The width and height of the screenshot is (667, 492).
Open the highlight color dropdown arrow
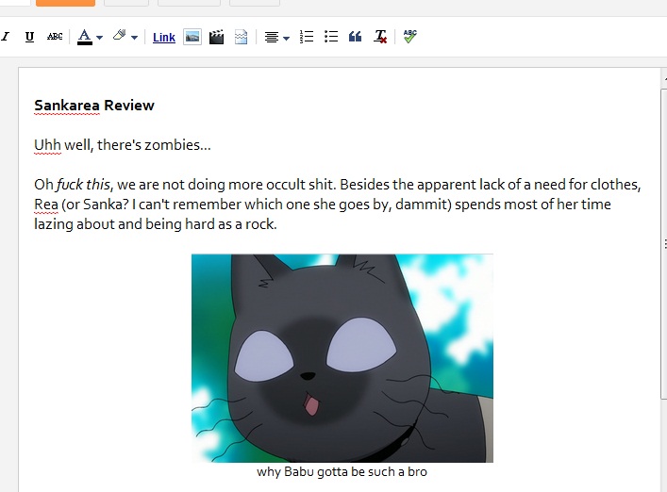[134, 38]
